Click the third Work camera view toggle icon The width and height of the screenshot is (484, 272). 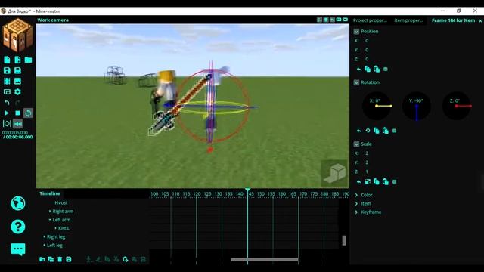click(x=333, y=20)
